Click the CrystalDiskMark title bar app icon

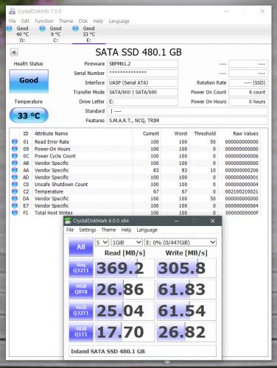(x=68, y=221)
